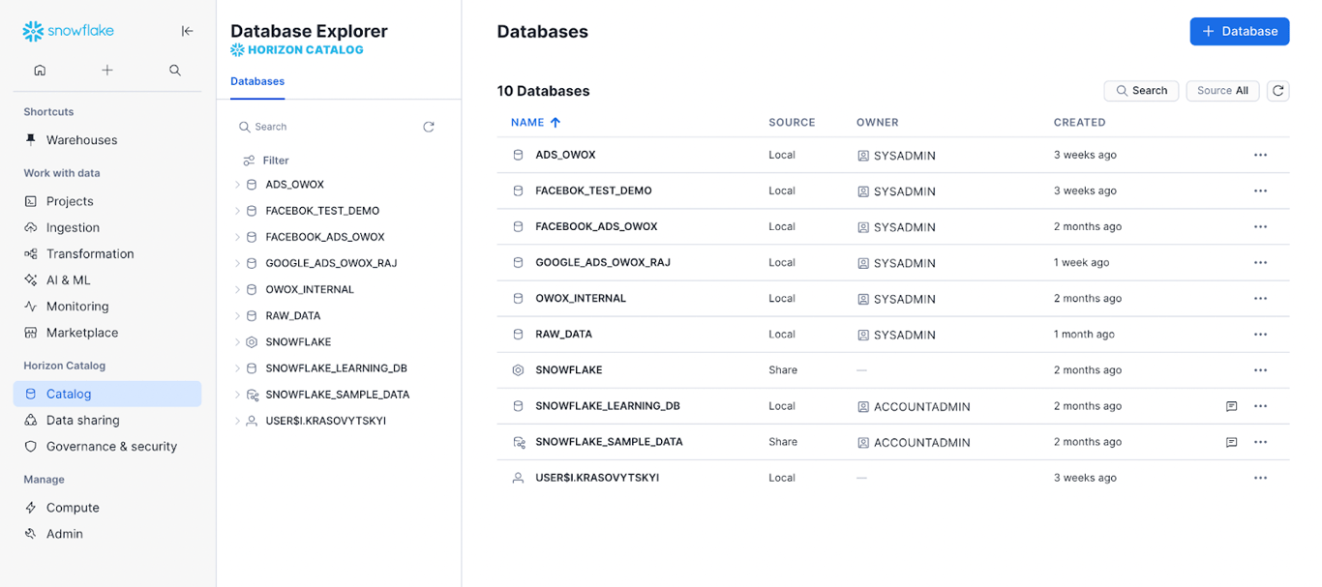
Task: Open the more options menu for RAW_DATA row
Action: click(1260, 335)
